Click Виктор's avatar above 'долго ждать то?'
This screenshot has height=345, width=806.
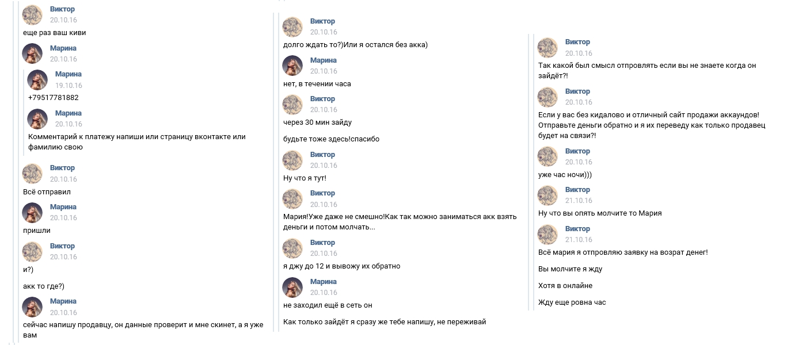coord(292,26)
